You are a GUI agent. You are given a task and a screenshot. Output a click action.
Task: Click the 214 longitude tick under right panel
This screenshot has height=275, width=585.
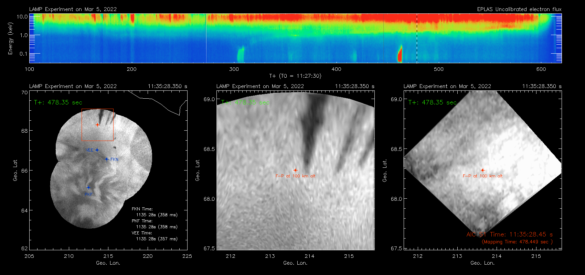[497, 256]
